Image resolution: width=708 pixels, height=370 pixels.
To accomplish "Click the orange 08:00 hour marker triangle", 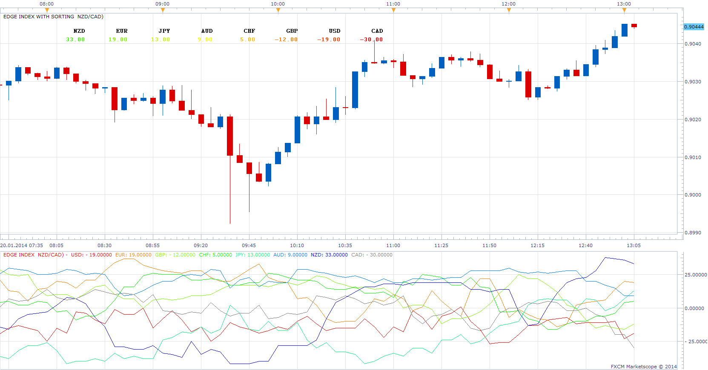I will tap(47, 10).
